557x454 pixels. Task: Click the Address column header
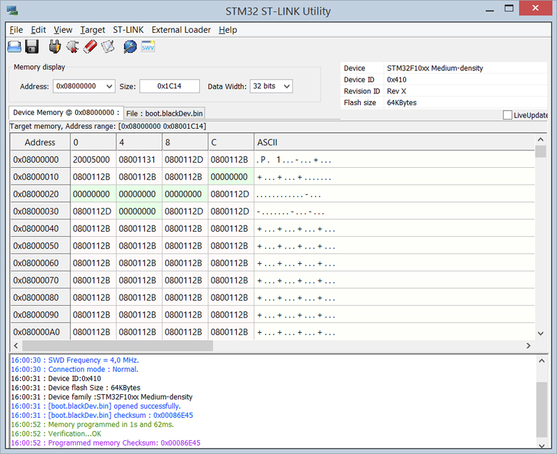coord(40,143)
